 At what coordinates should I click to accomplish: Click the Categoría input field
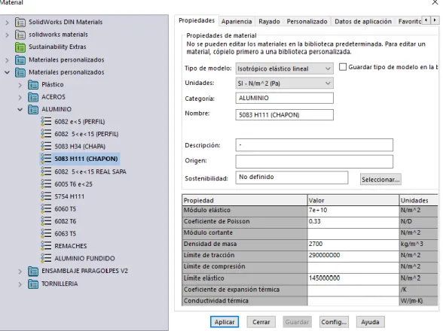[x=284, y=98]
